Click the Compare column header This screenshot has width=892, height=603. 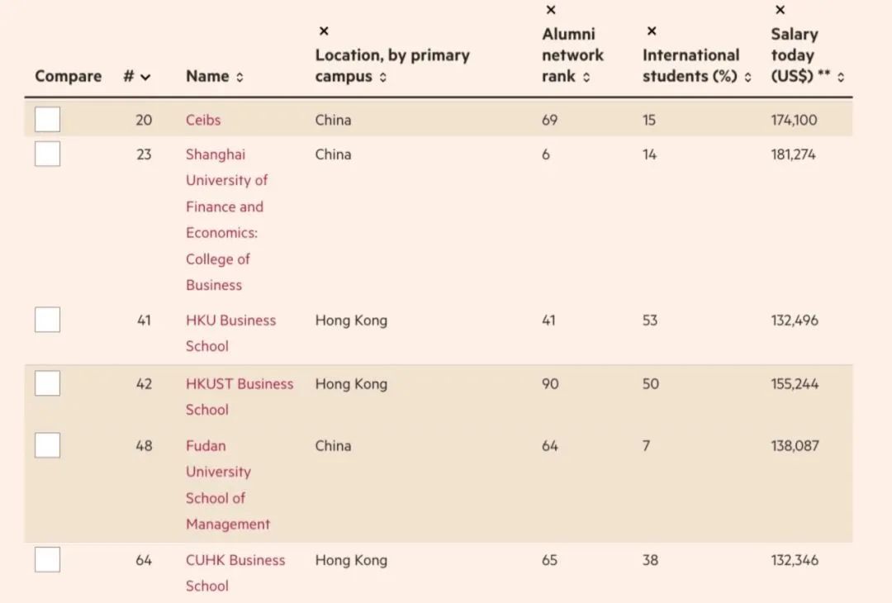click(68, 76)
